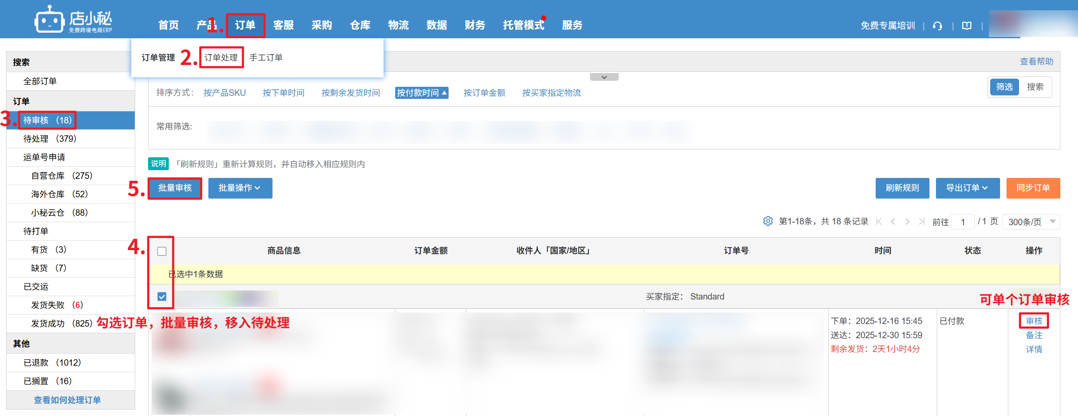This screenshot has width=1078, height=416.
Task: Click the page number input field
Action: point(963,222)
